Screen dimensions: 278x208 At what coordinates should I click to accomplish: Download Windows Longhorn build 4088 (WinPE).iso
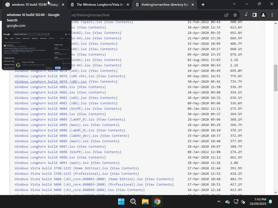[52, 152]
